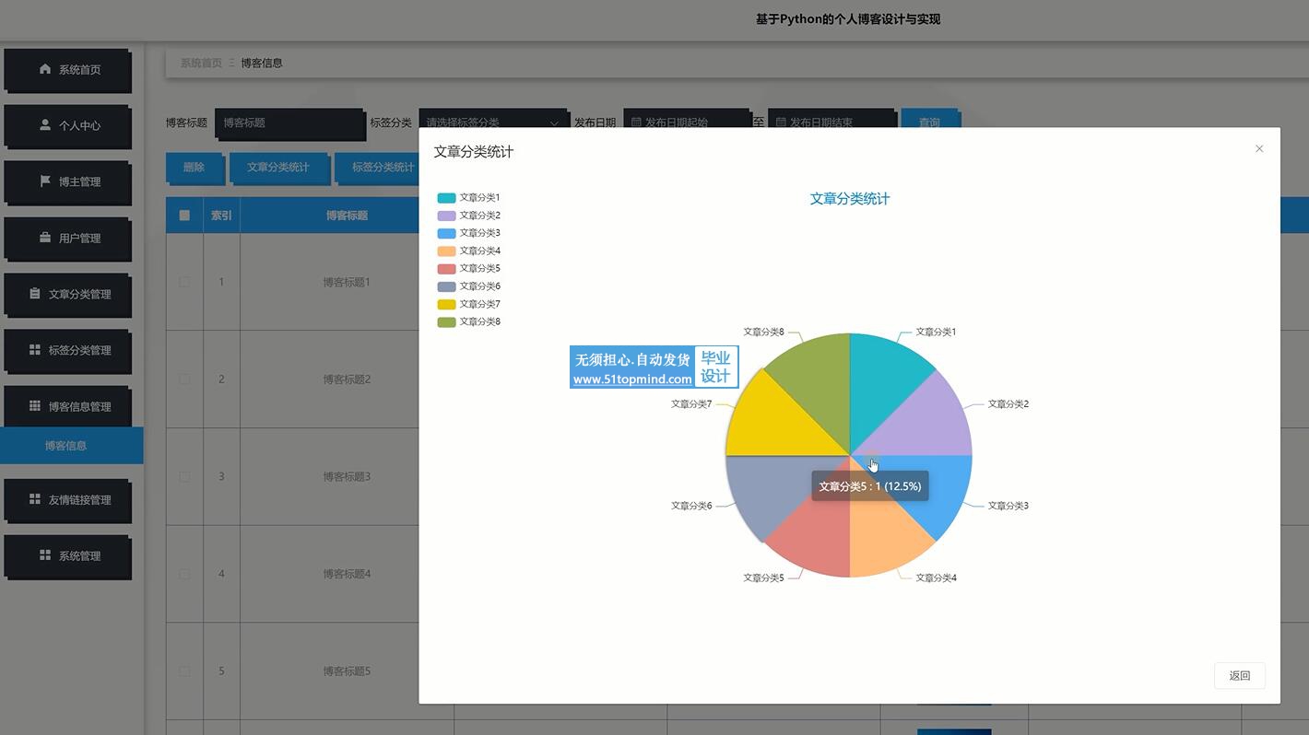Open 文章分类管理 sidebar menu

pyautogui.click(x=67, y=295)
